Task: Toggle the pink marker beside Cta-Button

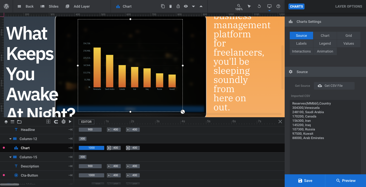Action: click(4, 175)
